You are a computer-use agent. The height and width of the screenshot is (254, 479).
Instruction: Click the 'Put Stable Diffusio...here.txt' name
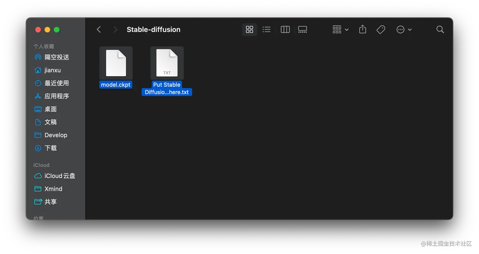pyautogui.click(x=167, y=89)
